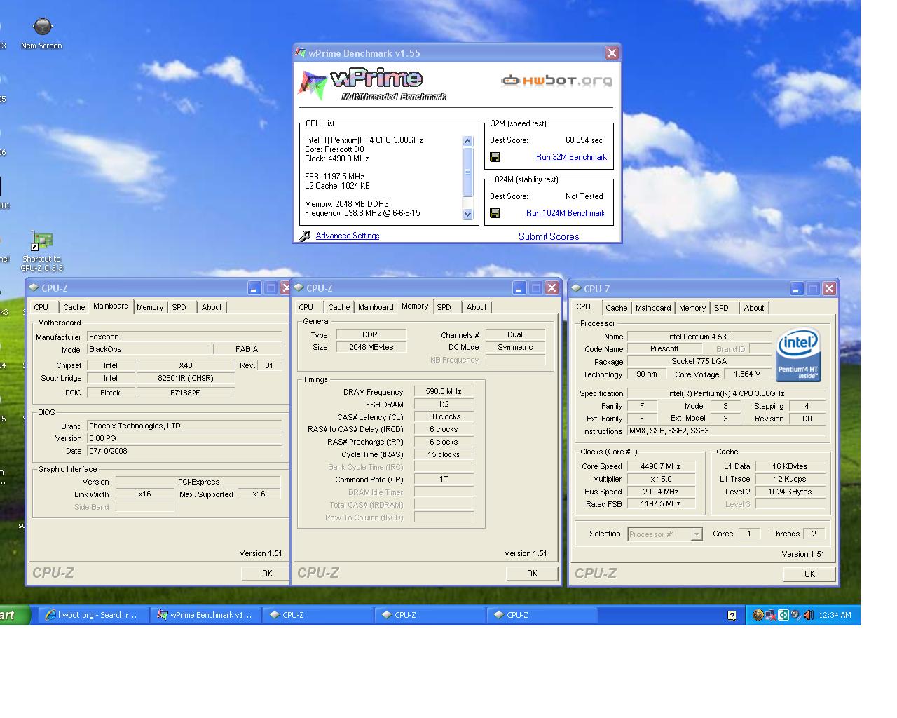Click the disconnected network icon in system tray
The height and width of the screenshot is (718, 897).
point(770,615)
